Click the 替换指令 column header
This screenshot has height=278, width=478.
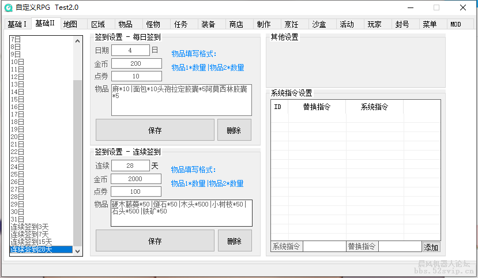tap(317, 107)
